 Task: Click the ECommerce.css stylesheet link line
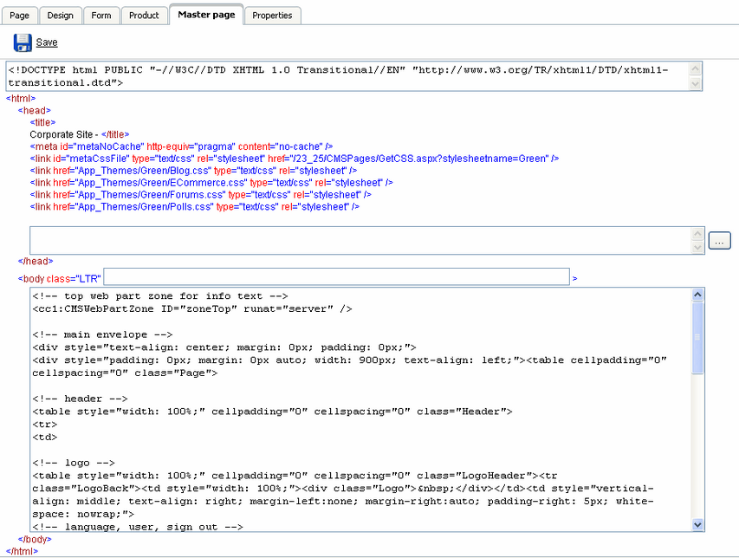(x=211, y=182)
